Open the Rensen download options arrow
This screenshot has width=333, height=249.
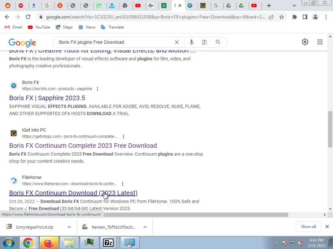tap(145, 227)
